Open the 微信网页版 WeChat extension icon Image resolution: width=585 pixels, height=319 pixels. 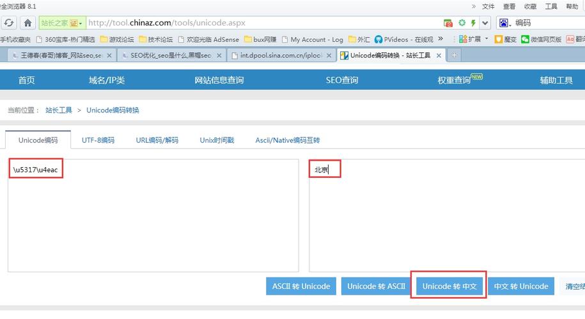(x=526, y=39)
